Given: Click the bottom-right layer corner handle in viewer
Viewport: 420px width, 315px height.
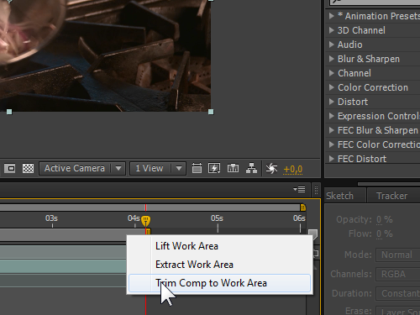Looking at the screenshot, I should pyautogui.click(x=211, y=112).
